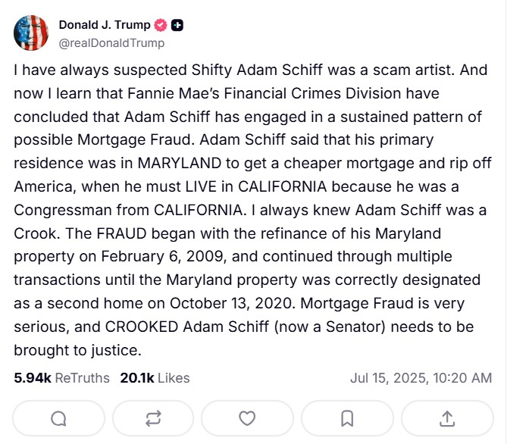Visit the @realDonaldTrump handle link
507x444 pixels.
(x=111, y=43)
